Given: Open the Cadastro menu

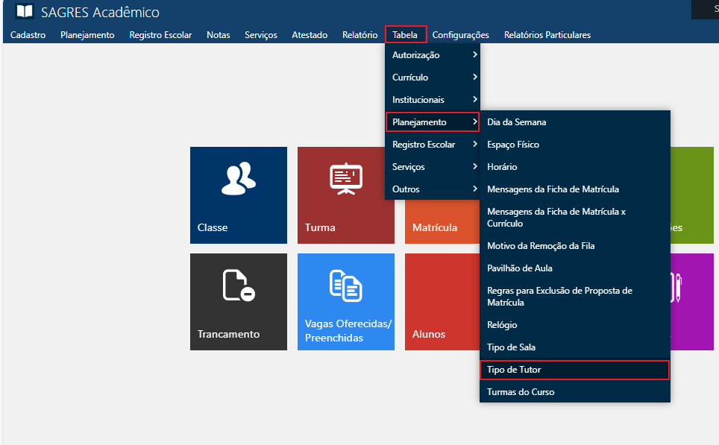Looking at the screenshot, I should pos(28,35).
